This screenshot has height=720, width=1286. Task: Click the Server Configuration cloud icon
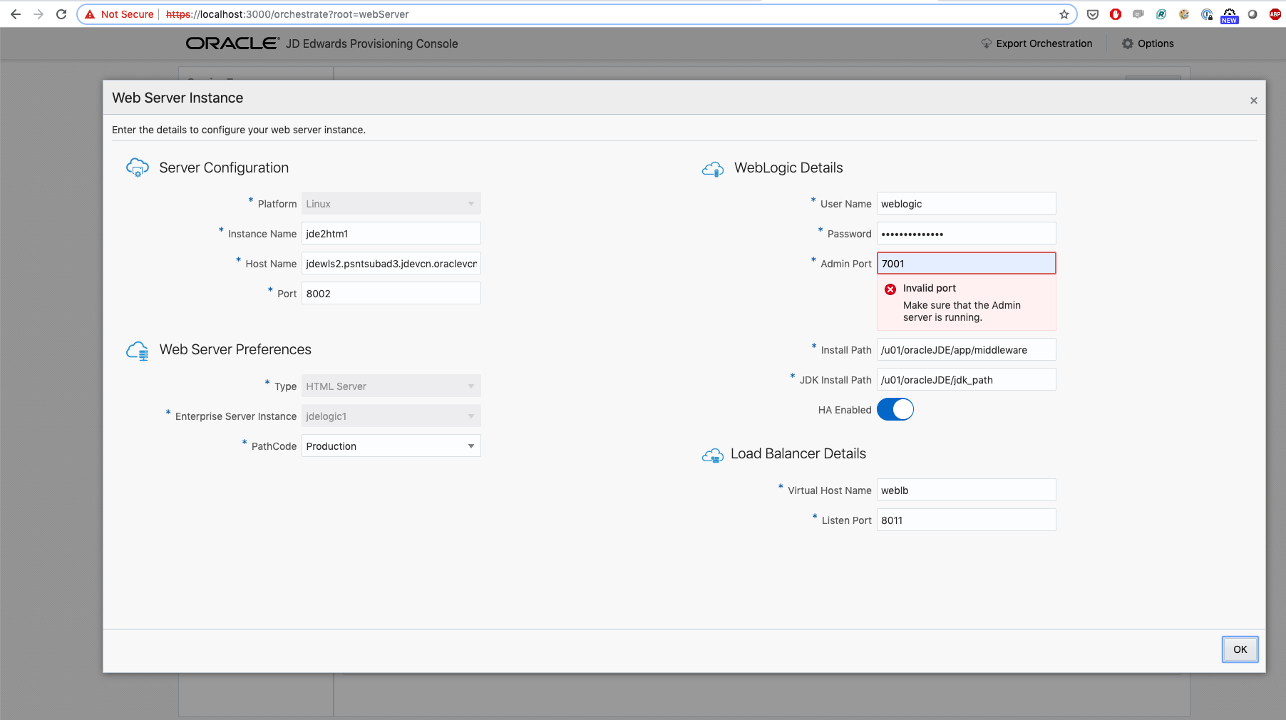(x=138, y=168)
